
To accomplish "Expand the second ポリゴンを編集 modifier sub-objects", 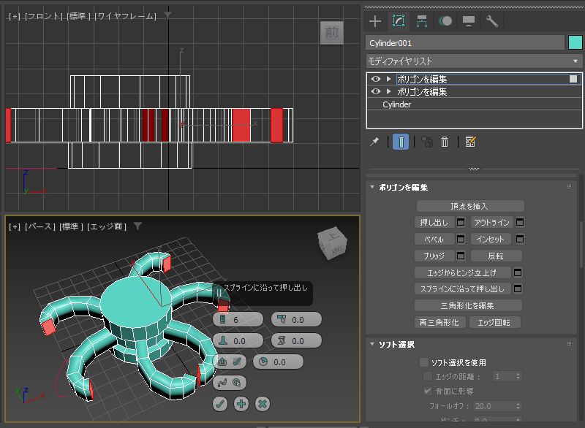I will pos(389,91).
